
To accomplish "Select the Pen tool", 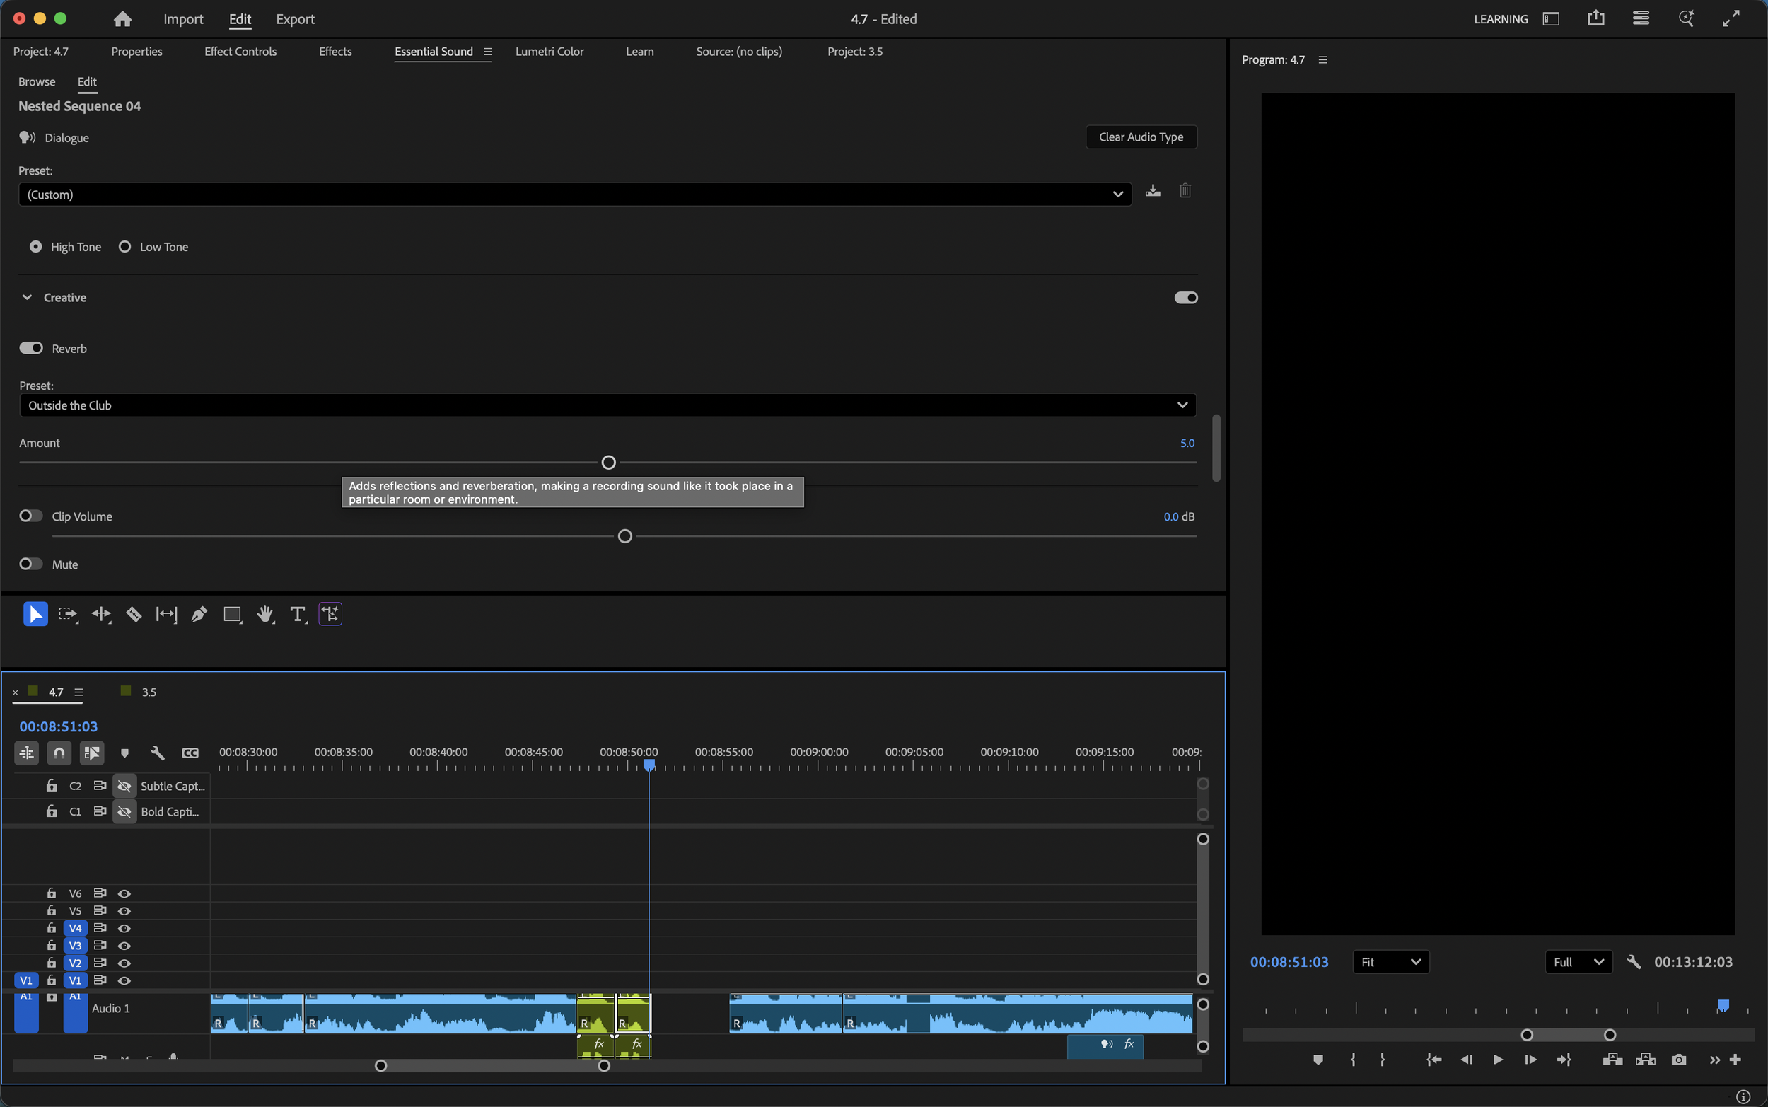I will point(199,613).
